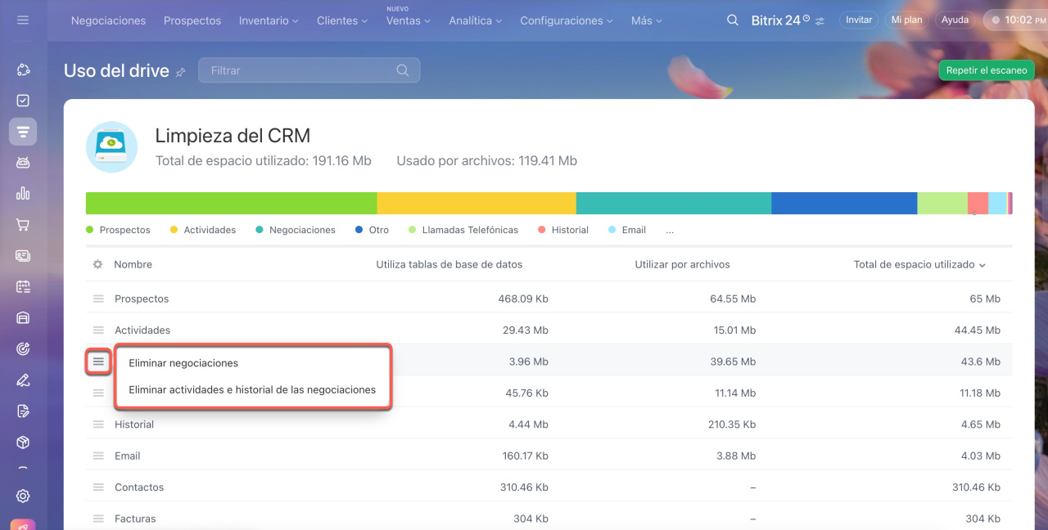
Task: Click the Repetir el escaneo button
Action: click(986, 70)
